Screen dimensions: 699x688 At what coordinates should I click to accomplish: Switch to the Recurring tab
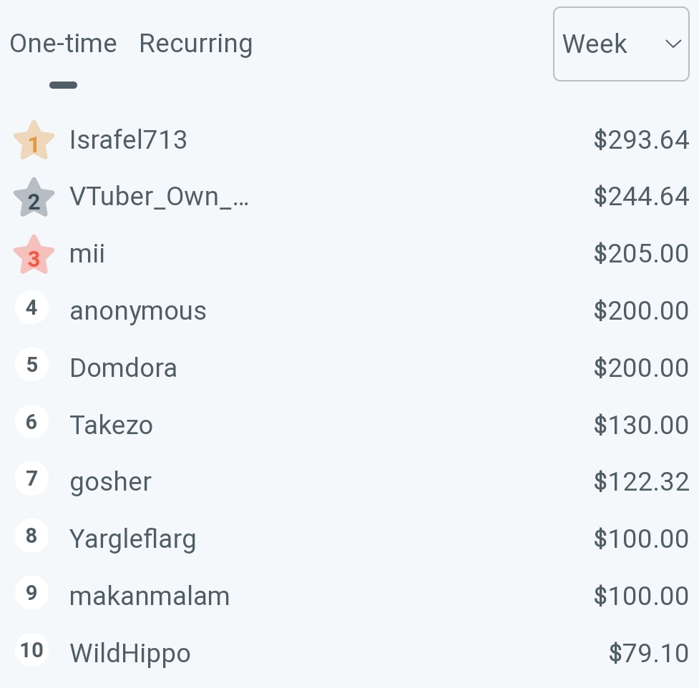click(196, 44)
